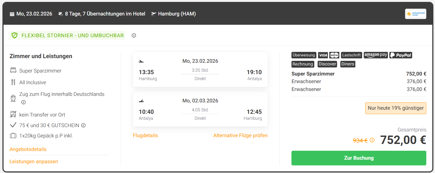435x173 pixels.
Task: Click the schauinsland reisen operator logo
Action: click(415, 14)
